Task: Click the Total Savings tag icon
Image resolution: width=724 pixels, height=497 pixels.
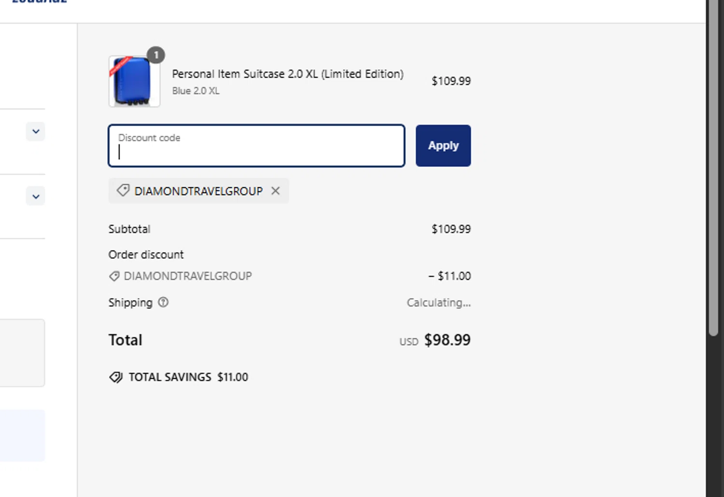Action: pos(116,377)
